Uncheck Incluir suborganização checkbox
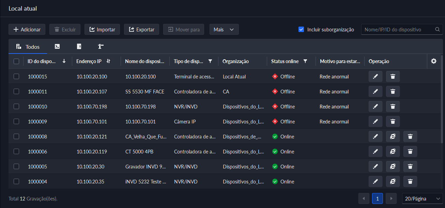This screenshot has height=208, width=445. (x=301, y=29)
